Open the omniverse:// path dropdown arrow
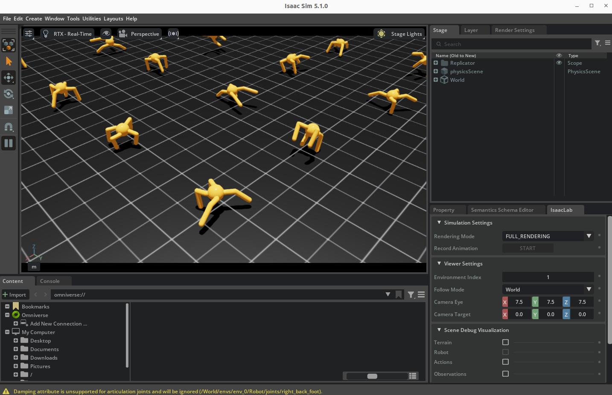 point(388,294)
